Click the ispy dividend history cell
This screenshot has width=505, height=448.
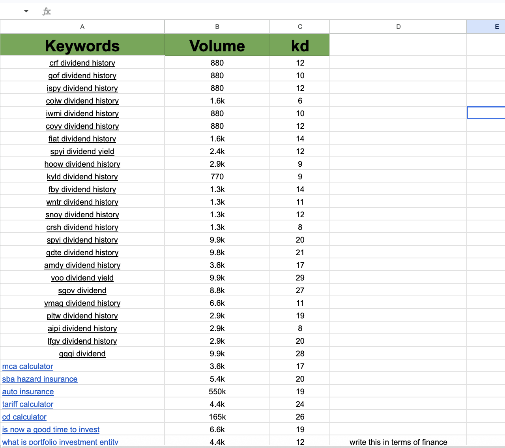coord(82,88)
